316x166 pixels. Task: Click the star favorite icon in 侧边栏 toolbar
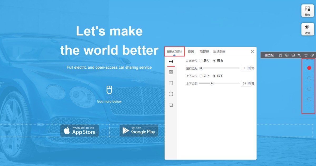point(306,55)
